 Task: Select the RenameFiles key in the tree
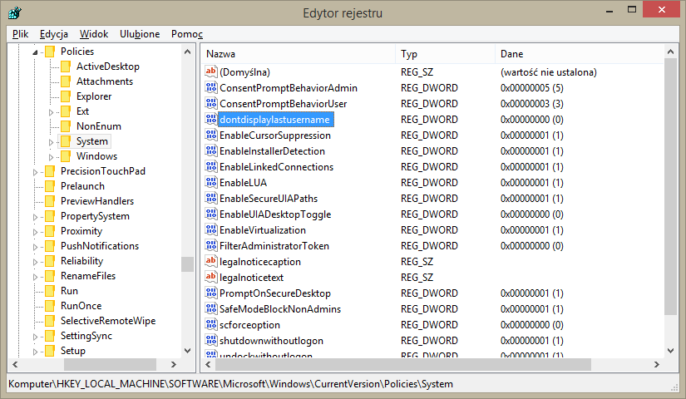pos(88,276)
